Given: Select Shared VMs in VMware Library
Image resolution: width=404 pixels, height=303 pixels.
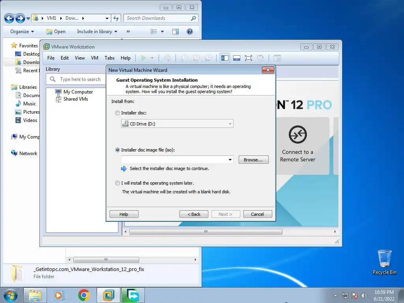Looking at the screenshot, I should pyautogui.click(x=75, y=99).
